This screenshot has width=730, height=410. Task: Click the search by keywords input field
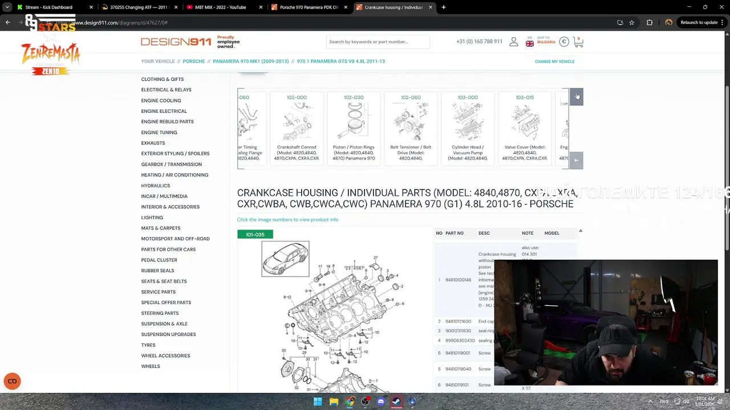378,42
